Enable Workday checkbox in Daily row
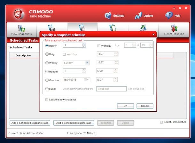This screenshot has height=143, width=195. click(x=64, y=54)
